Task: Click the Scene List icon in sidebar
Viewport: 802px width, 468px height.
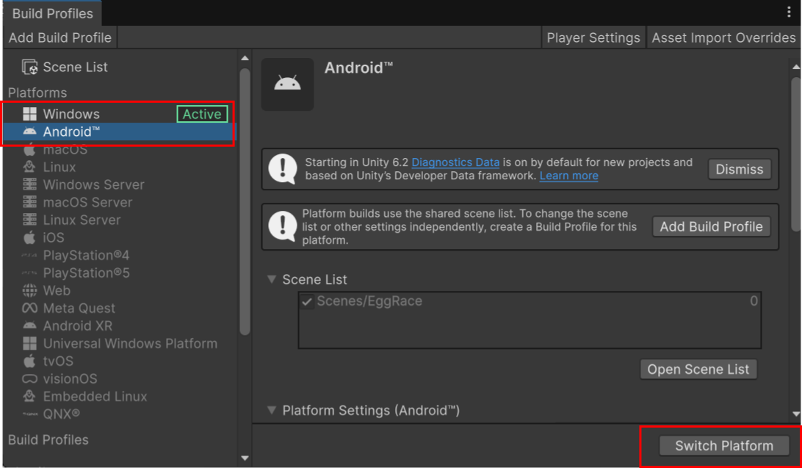Action: [x=29, y=67]
